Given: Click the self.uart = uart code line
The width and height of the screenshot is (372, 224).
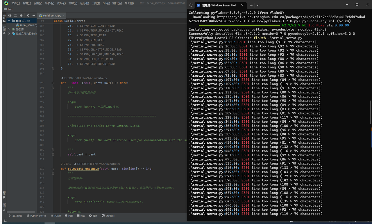Looking at the screenshot, I should click(82, 154).
